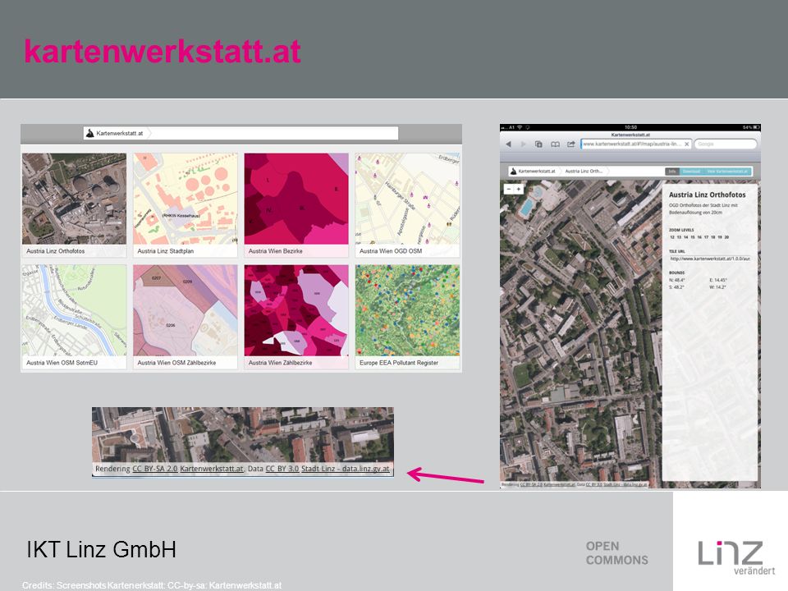
Task: Select zoom level 19 in the info panel
Action: pyautogui.click(x=720, y=237)
